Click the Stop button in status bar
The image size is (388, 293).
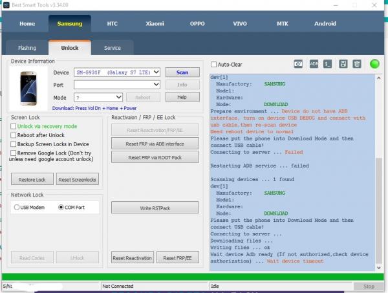click(369, 287)
